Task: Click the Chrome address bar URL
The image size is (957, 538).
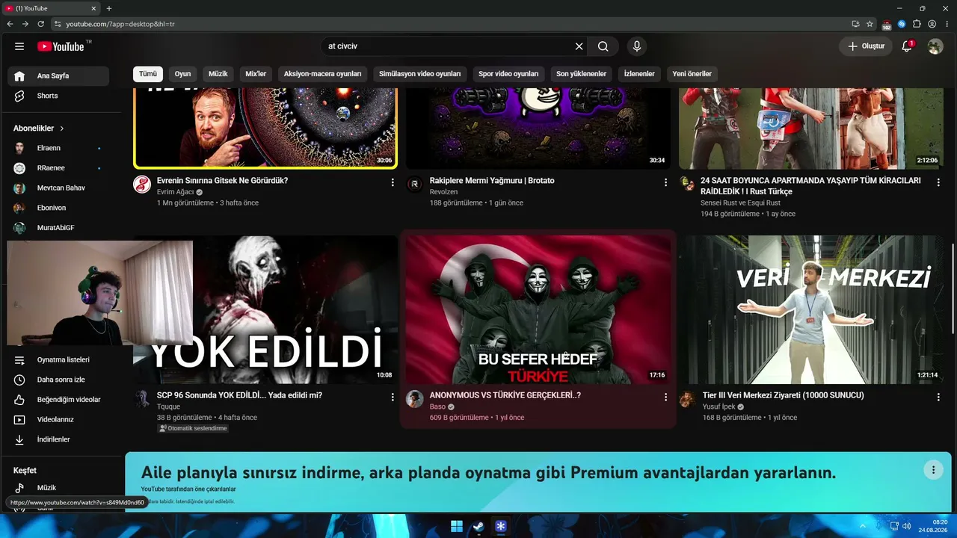Action: pyautogui.click(x=120, y=24)
